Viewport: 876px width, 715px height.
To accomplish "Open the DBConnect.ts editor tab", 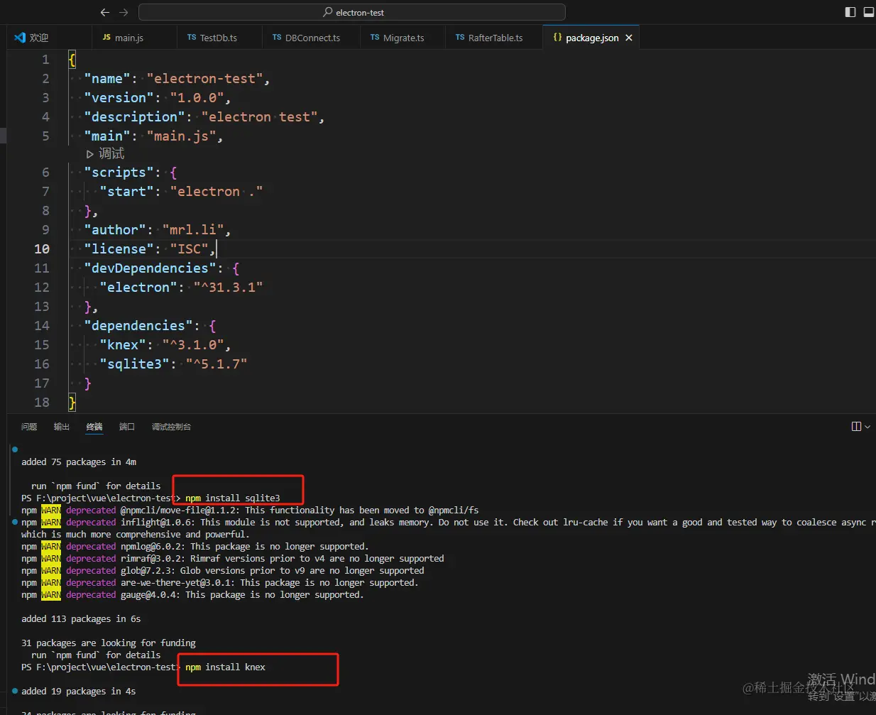I will (306, 38).
